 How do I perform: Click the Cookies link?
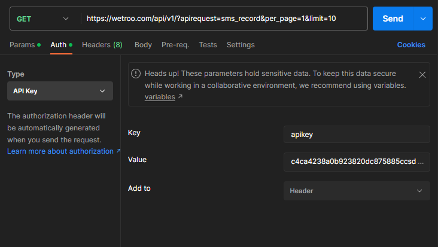coord(411,45)
